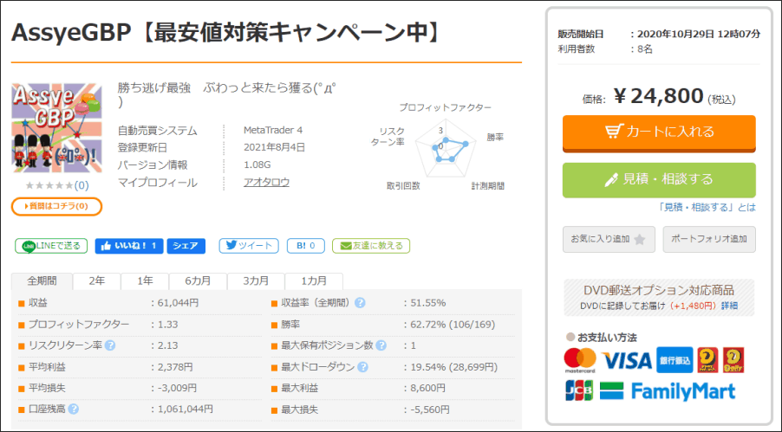Screen dimensions: 782x432
Task: Switch to the 3カ月 tab
Action: (x=256, y=281)
